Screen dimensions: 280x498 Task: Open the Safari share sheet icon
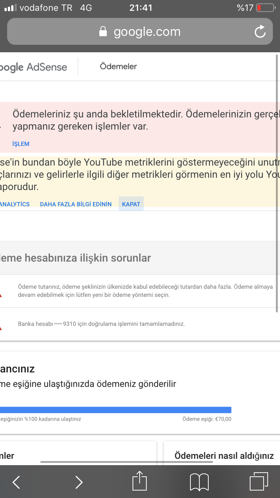pos(140,480)
